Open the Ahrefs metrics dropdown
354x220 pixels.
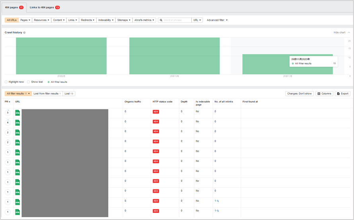point(144,20)
